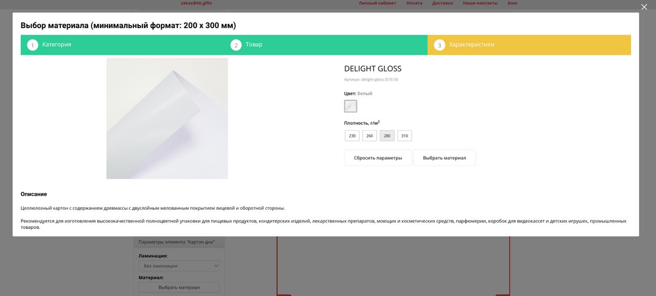This screenshot has height=296, width=656.
Task: Open Блог link in header
Action: tap(512, 3)
